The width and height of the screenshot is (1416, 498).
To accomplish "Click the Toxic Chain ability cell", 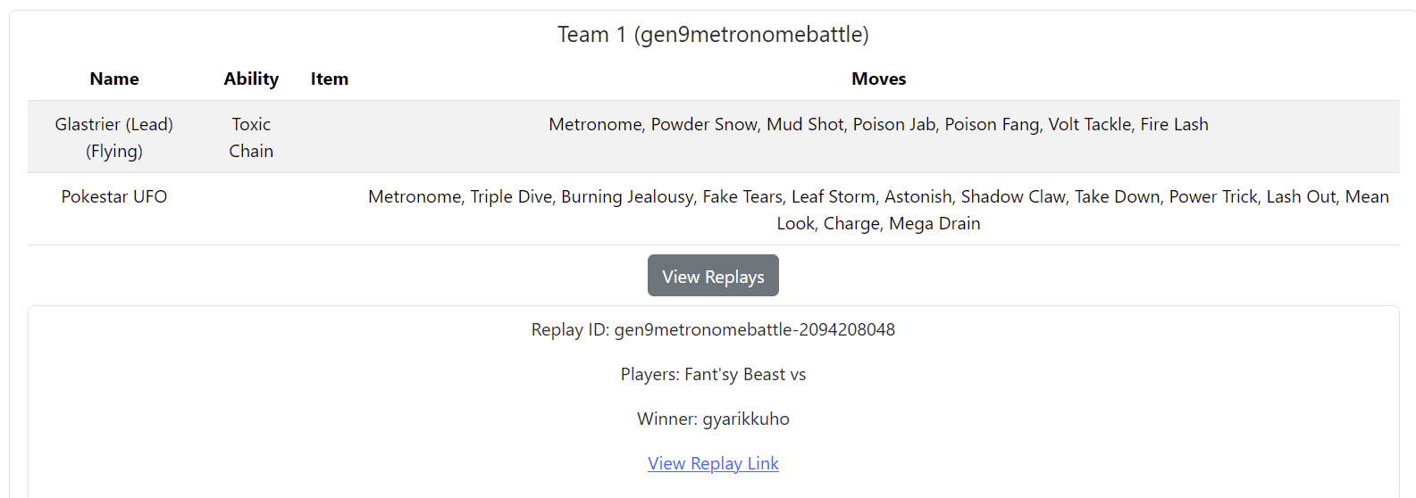I will click(251, 137).
